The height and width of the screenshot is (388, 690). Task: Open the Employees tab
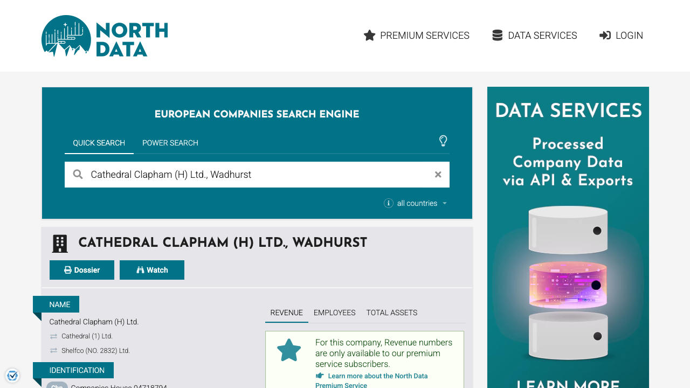point(334,313)
